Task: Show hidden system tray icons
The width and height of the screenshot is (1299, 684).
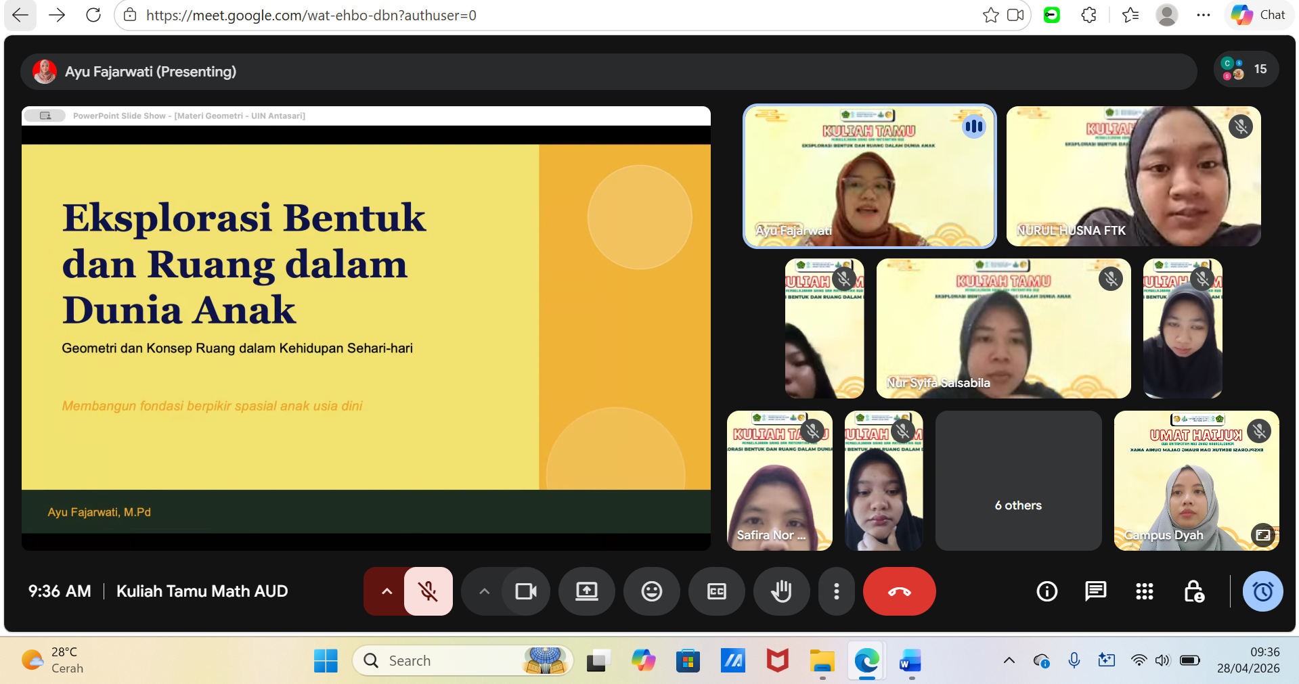Action: (x=1009, y=660)
